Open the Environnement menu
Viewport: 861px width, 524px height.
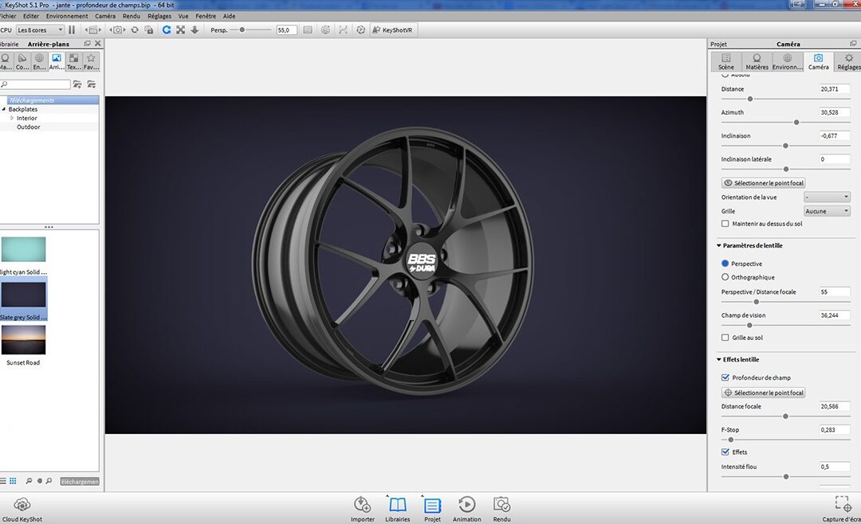(67, 16)
